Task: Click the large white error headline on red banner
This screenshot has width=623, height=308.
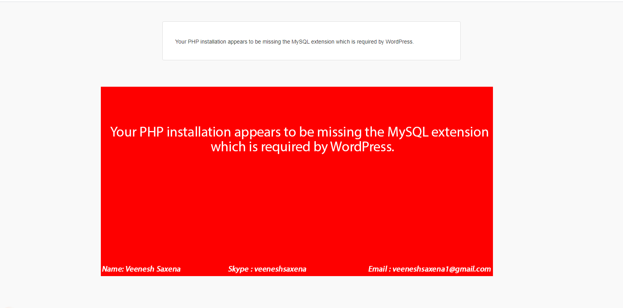Action: tap(299, 139)
